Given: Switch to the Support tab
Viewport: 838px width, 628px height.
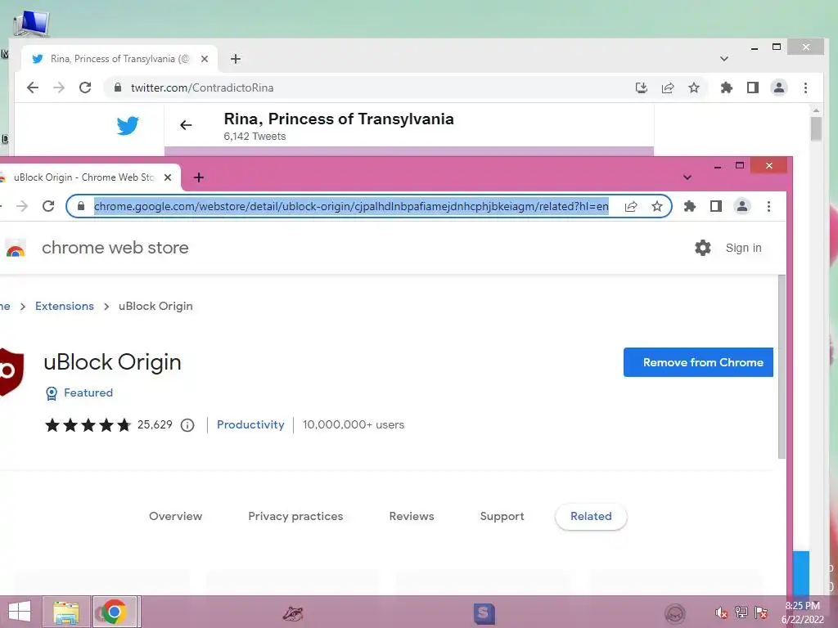Looking at the screenshot, I should 502,517.
